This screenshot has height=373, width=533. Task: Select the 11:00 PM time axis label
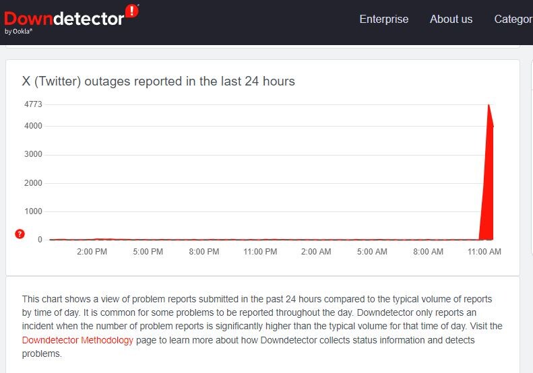(260, 252)
